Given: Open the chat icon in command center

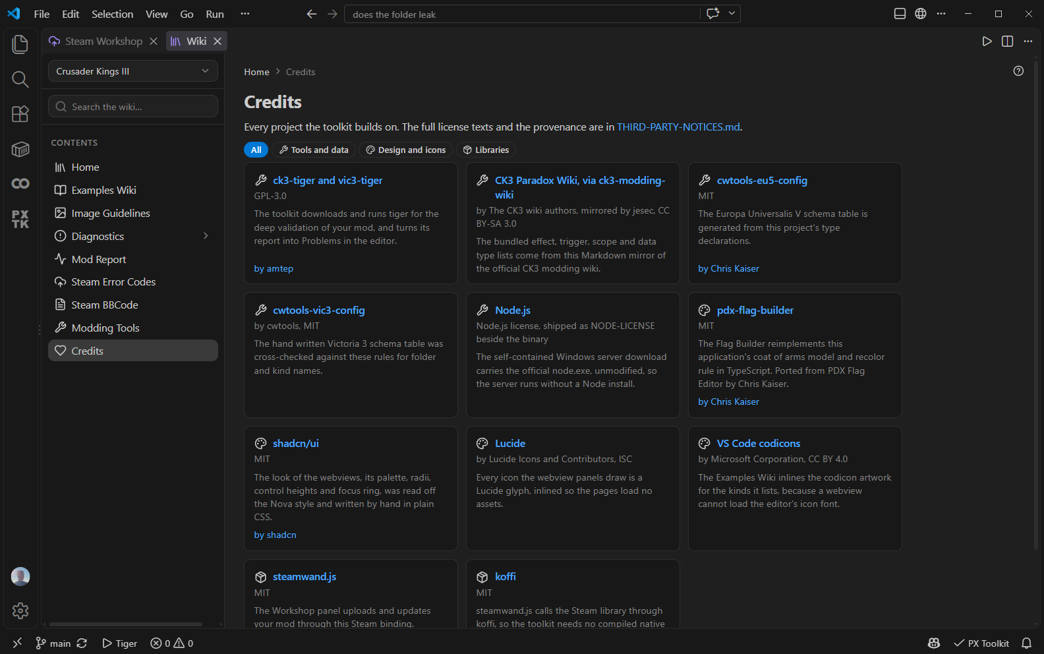Looking at the screenshot, I should (x=712, y=14).
